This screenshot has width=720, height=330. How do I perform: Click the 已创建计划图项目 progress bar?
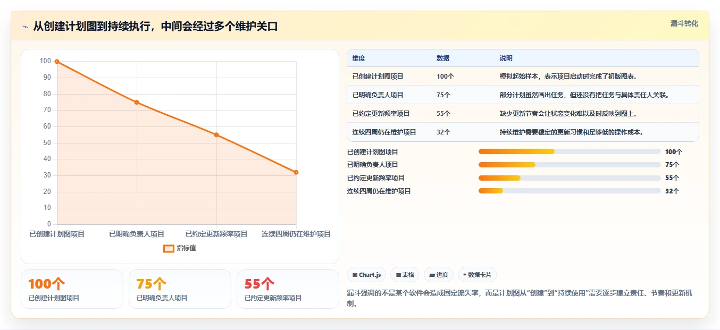tap(570, 151)
